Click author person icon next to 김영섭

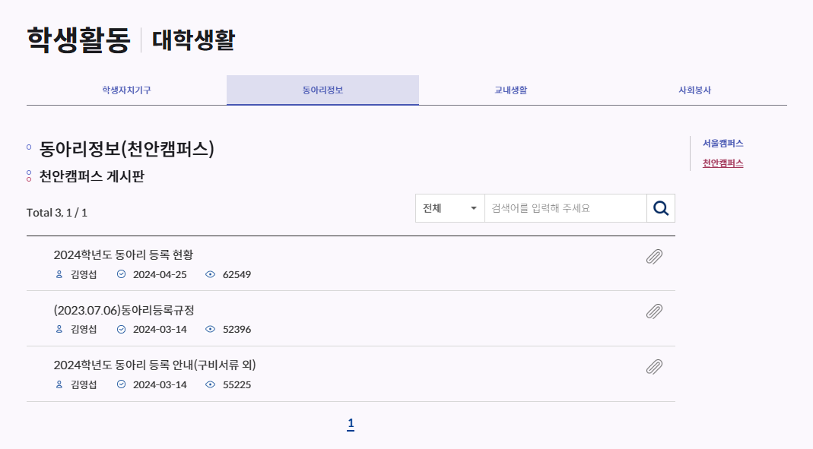click(x=59, y=276)
